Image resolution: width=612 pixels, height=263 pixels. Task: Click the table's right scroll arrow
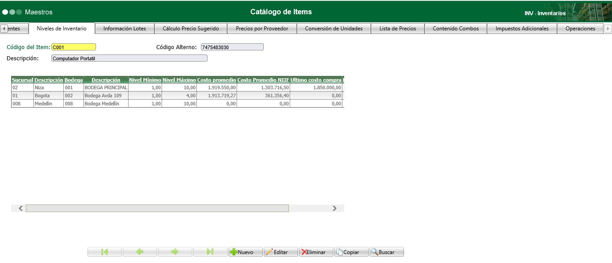(335, 208)
